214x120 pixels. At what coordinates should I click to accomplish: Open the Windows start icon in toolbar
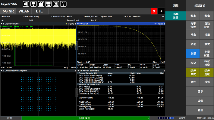[x=26, y=4]
